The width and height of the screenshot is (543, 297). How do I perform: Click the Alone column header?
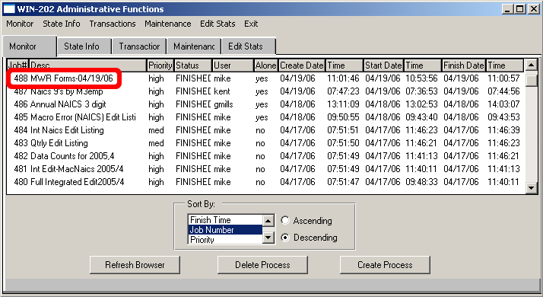(x=265, y=65)
